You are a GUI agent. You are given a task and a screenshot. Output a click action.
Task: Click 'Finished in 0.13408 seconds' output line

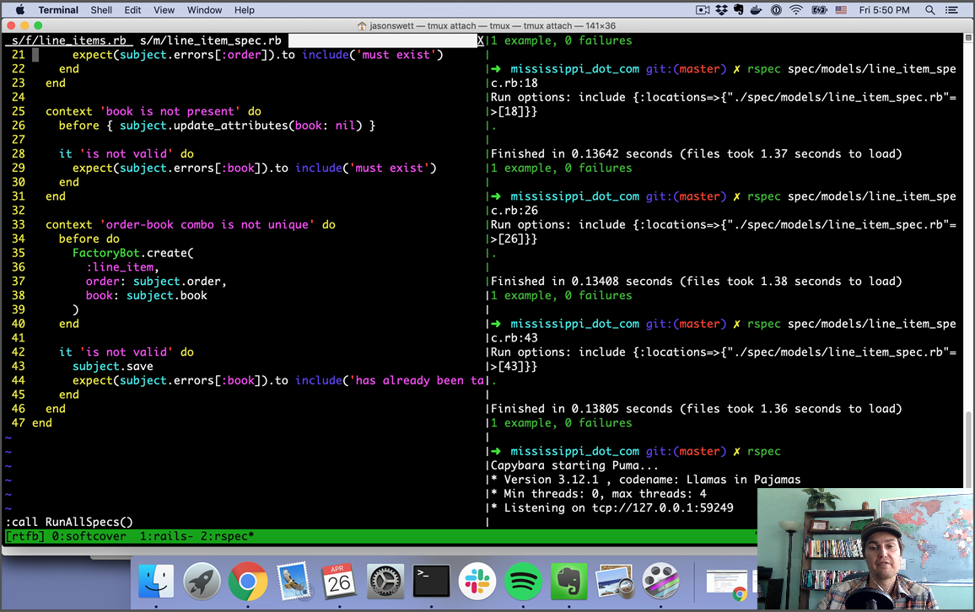(x=696, y=281)
